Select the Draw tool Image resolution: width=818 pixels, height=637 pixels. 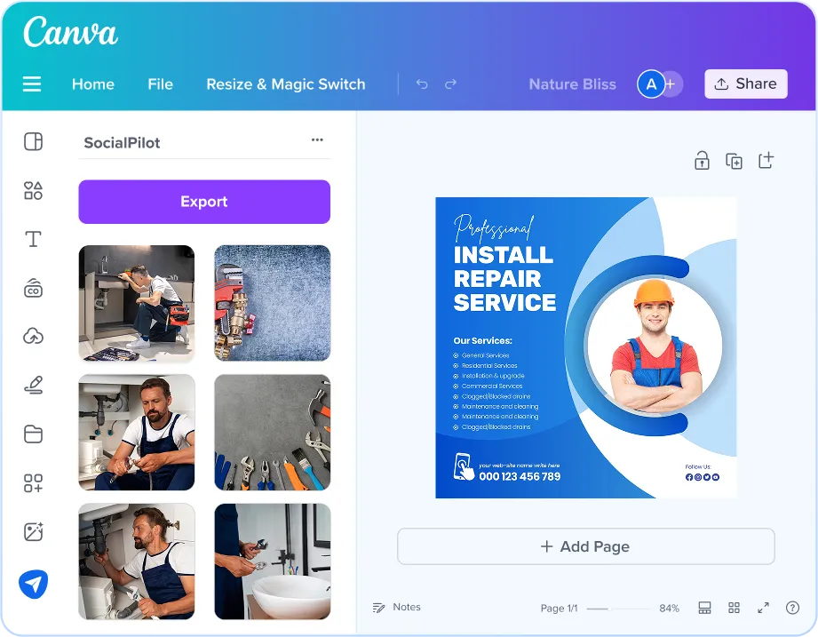[x=33, y=384]
